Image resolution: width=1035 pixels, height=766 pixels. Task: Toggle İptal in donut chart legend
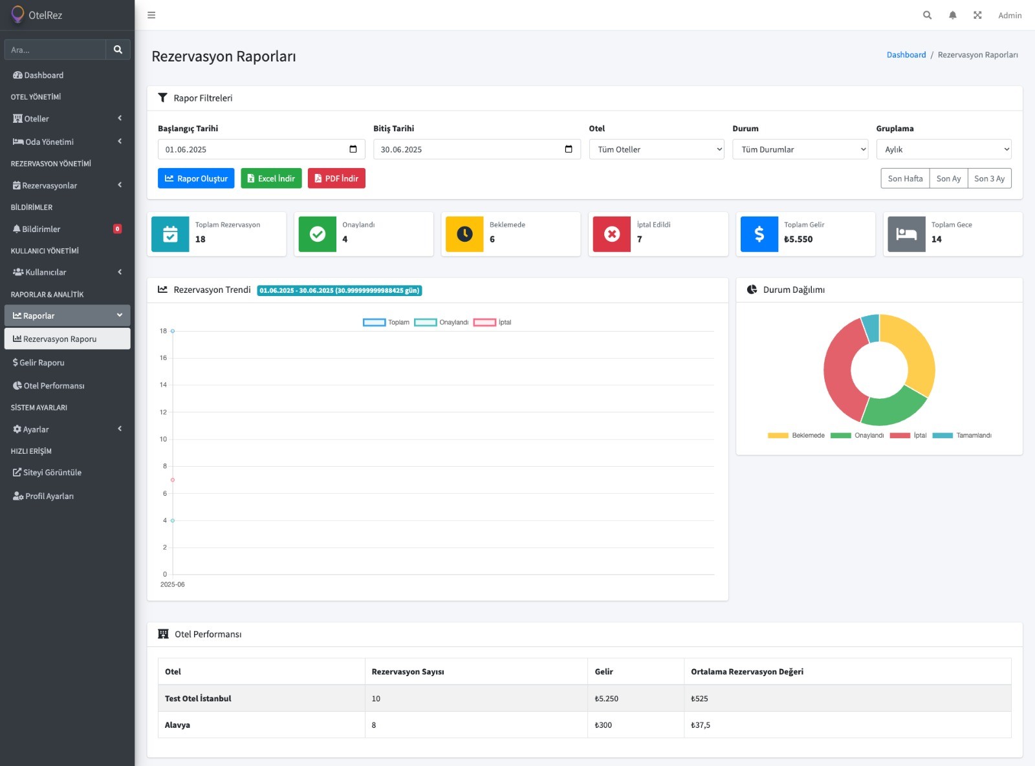(x=908, y=435)
